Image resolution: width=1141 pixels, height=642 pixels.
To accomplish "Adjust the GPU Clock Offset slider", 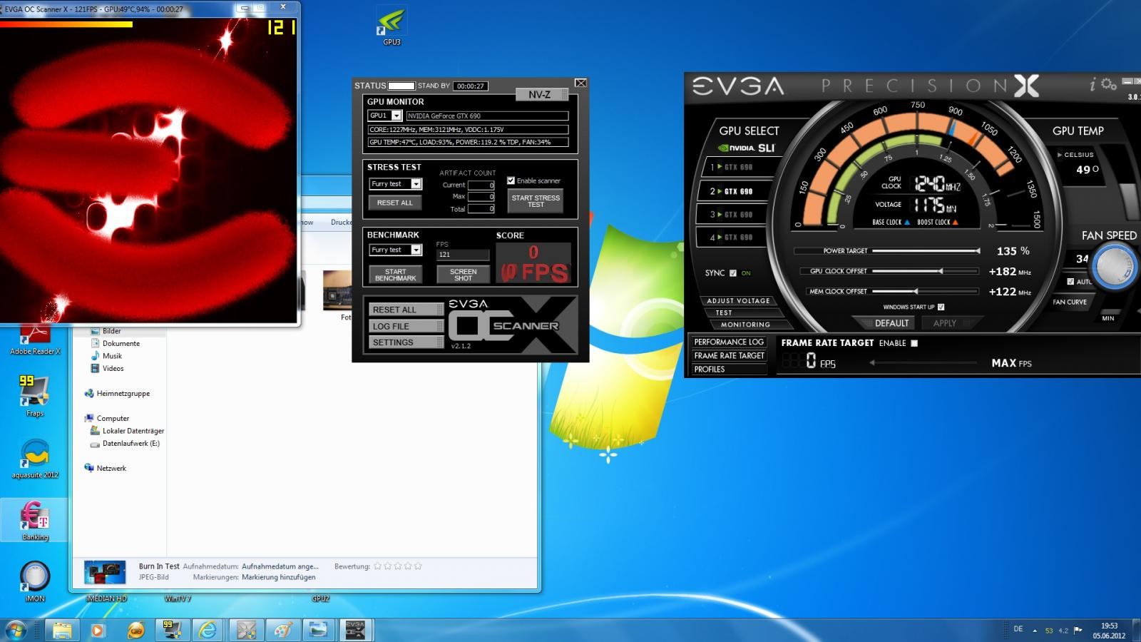I will click(926, 271).
